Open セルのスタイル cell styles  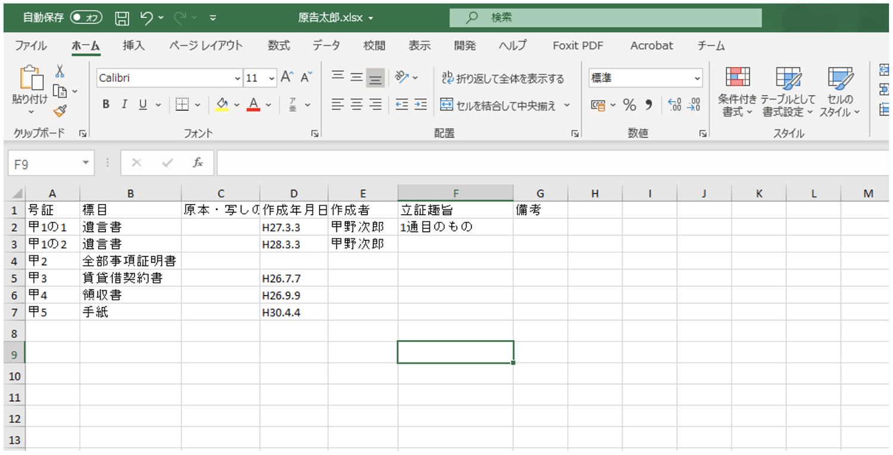(x=839, y=92)
